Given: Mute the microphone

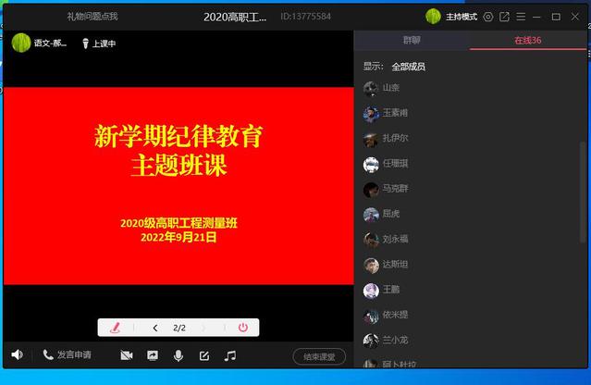Looking at the screenshot, I should pyautogui.click(x=179, y=355).
